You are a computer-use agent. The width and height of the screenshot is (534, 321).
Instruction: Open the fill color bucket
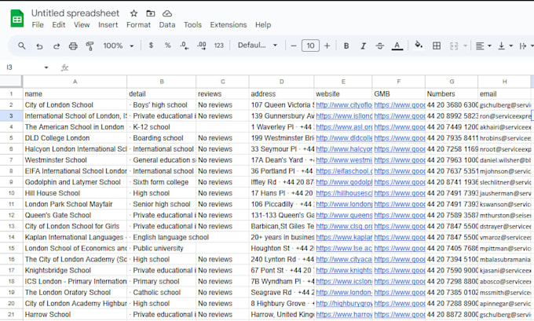click(419, 45)
